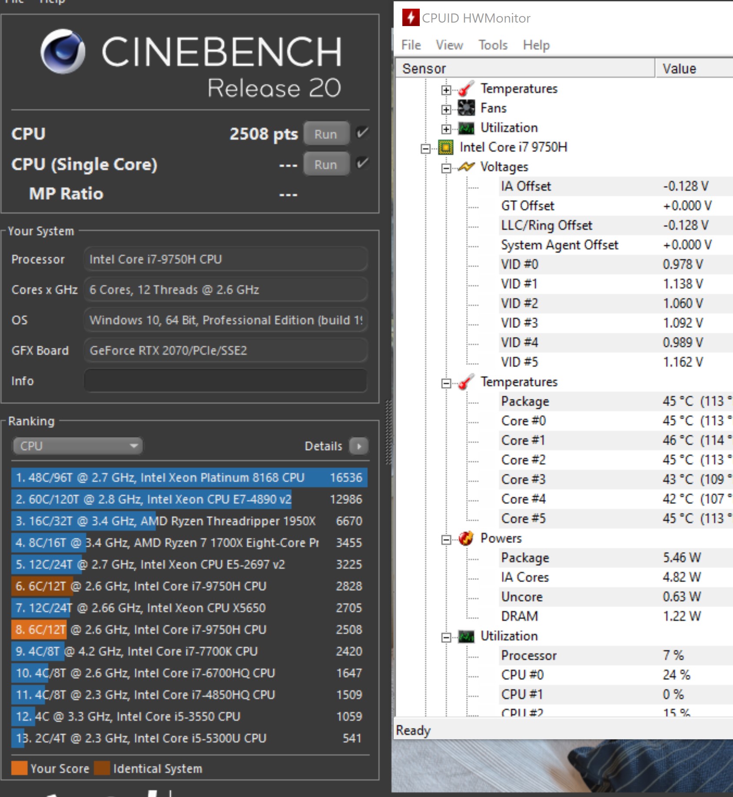
Task: Run the CPU Single Core benchmark
Action: pos(326,164)
